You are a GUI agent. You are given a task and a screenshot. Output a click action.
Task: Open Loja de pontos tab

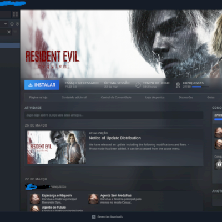click(155, 97)
